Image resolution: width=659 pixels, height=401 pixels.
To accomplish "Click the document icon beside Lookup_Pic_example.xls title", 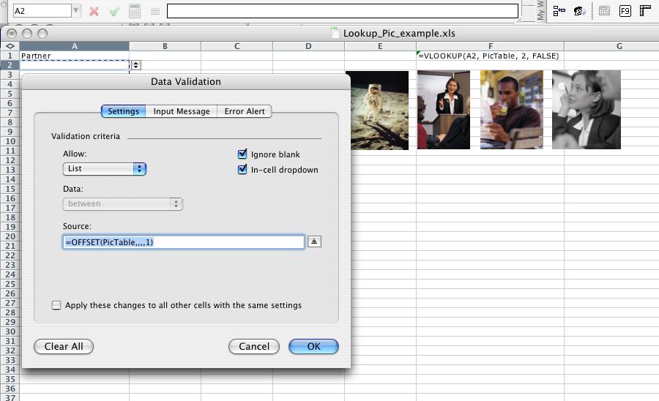I will [335, 33].
